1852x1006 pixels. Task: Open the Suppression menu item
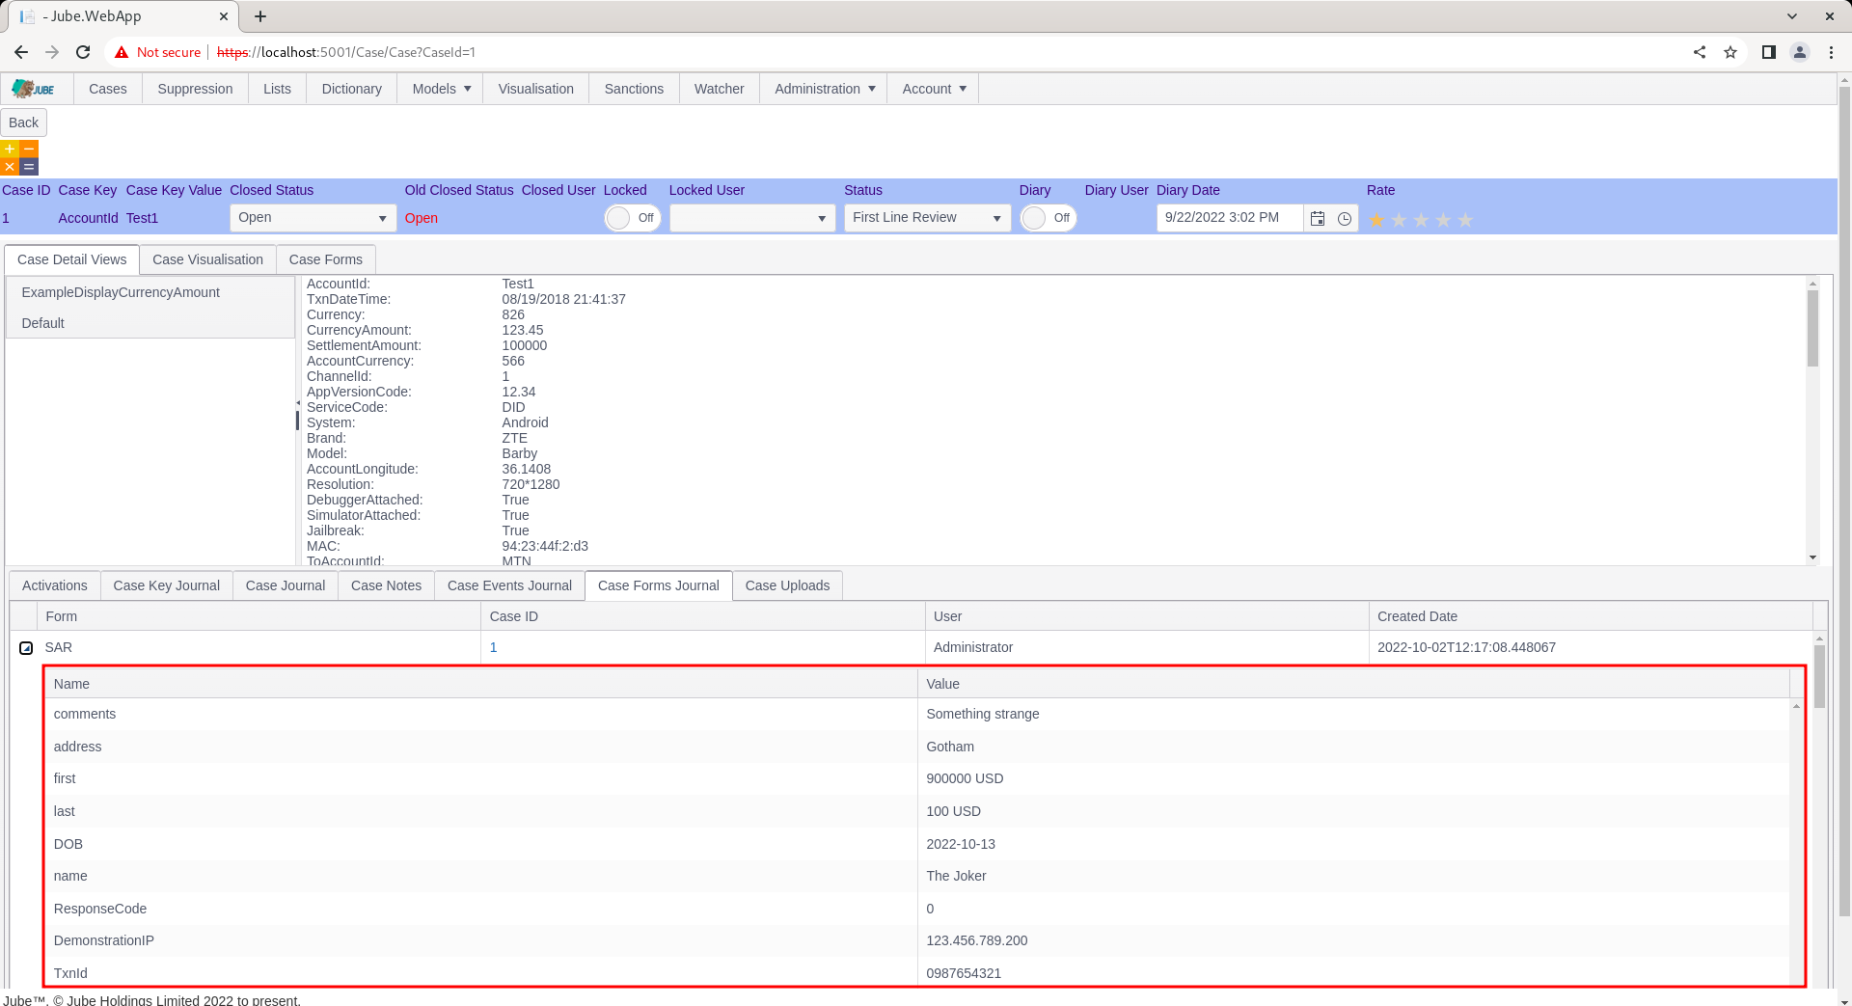(x=195, y=89)
